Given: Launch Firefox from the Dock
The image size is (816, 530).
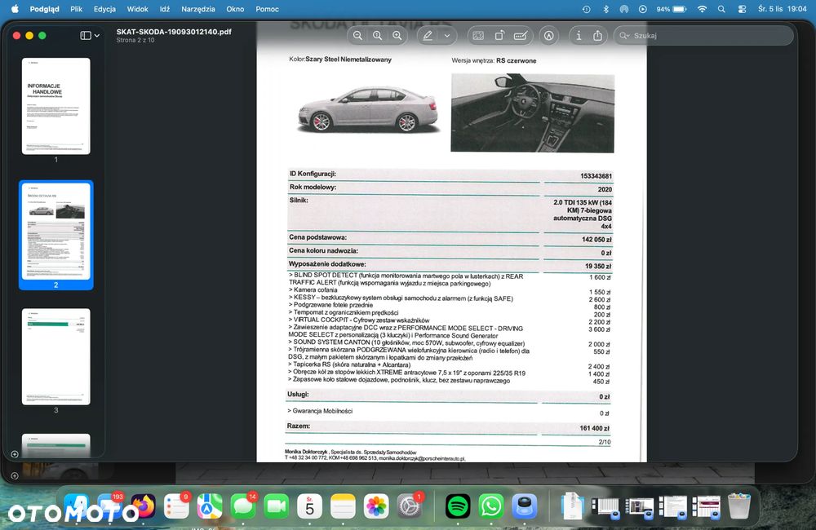Looking at the screenshot, I should pyautogui.click(x=143, y=506).
